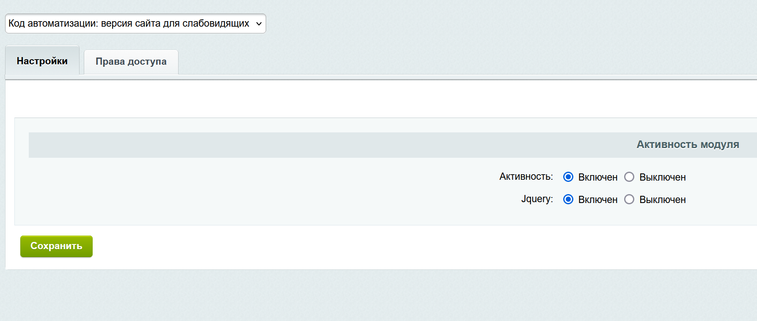Click the chevron arrow in module dropdown
The width and height of the screenshot is (757, 321).
coord(259,24)
